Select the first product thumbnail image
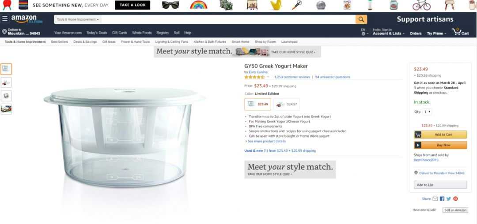This screenshot has width=477, height=224. (6, 68)
